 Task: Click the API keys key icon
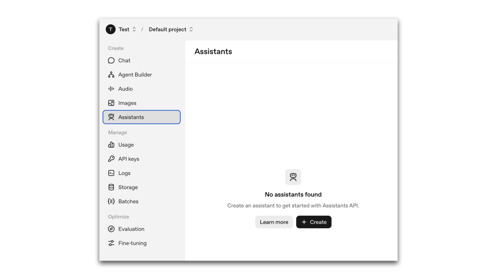(x=111, y=159)
